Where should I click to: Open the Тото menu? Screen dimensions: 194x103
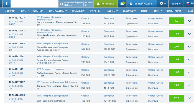click(x=145, y=11)
